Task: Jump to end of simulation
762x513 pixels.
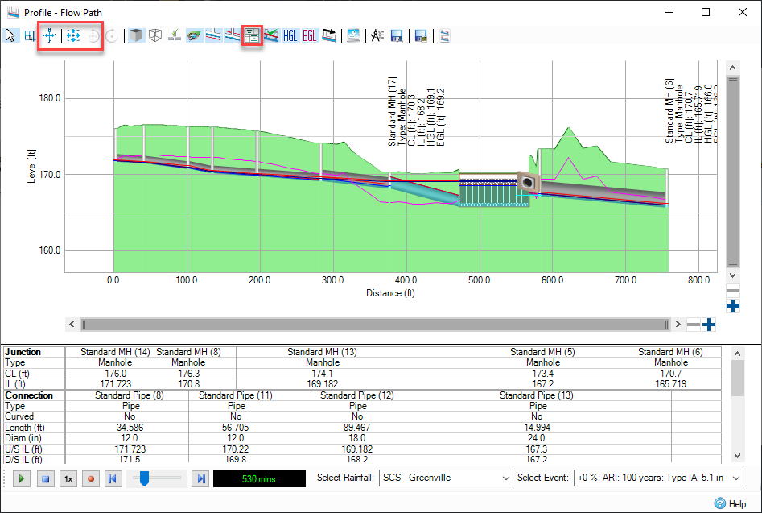Action: coord(200,479)
